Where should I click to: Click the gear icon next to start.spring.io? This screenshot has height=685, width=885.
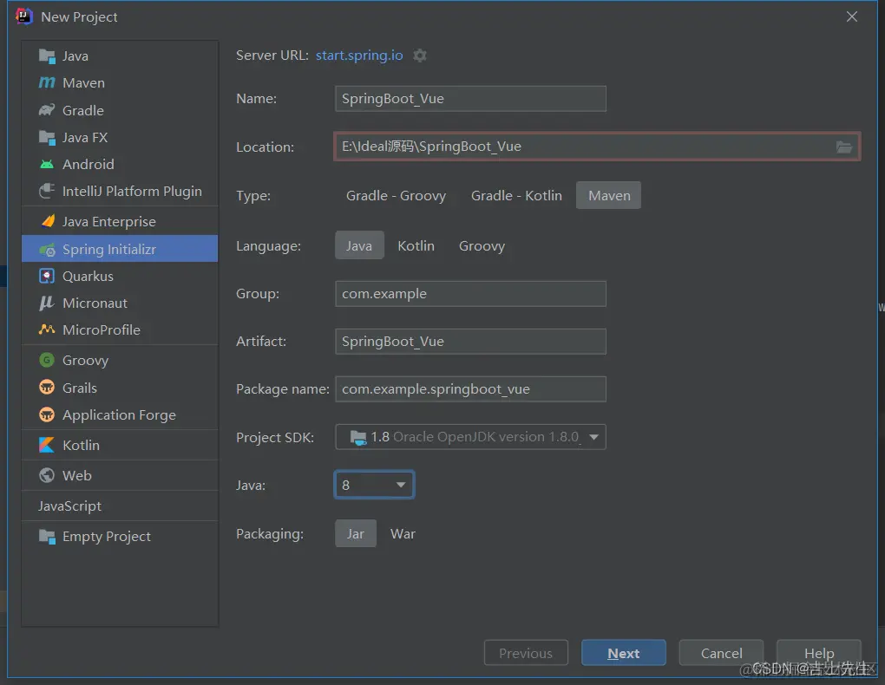pos(419,55)
